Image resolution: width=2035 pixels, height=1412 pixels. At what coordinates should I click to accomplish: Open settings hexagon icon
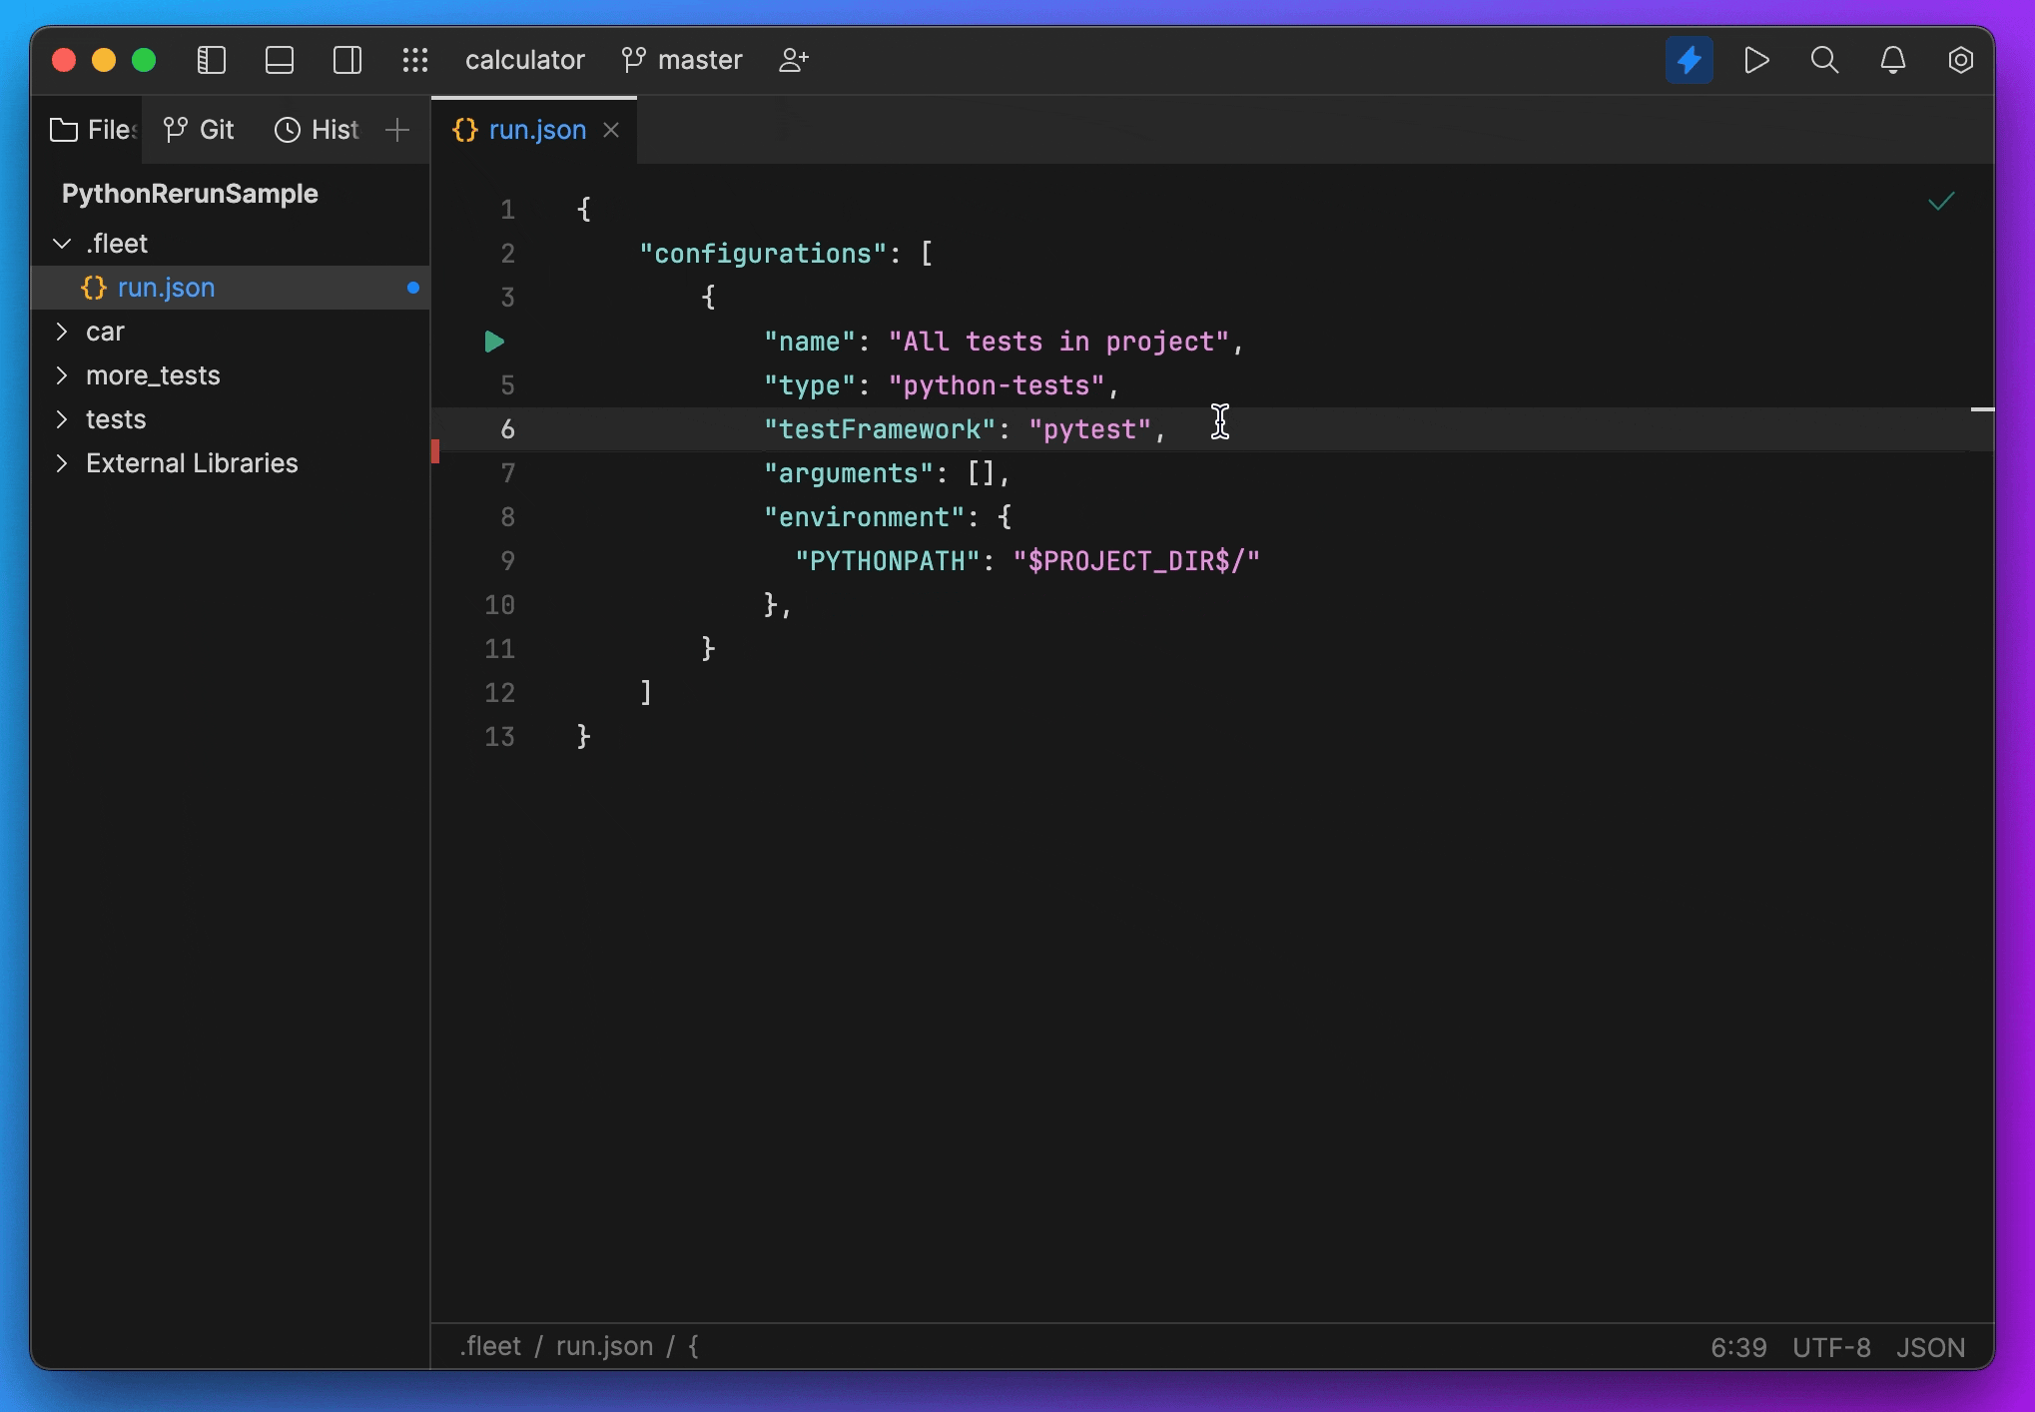point(1960,60)
